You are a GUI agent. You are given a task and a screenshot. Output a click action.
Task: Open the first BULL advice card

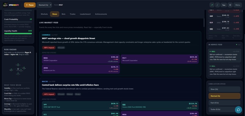(224, 56)
